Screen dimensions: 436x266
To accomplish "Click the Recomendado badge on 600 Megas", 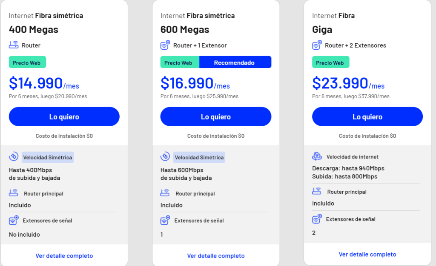I will click(234, 62).
